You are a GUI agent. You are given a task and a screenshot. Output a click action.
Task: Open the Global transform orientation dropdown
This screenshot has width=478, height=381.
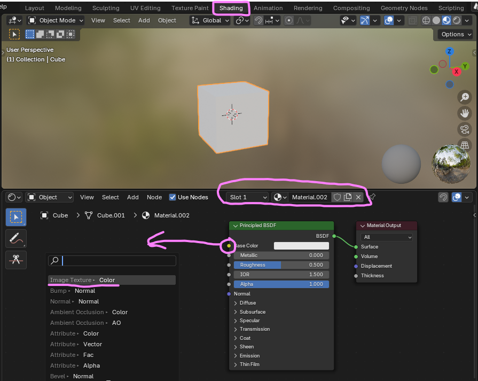[x=211, y=20]
